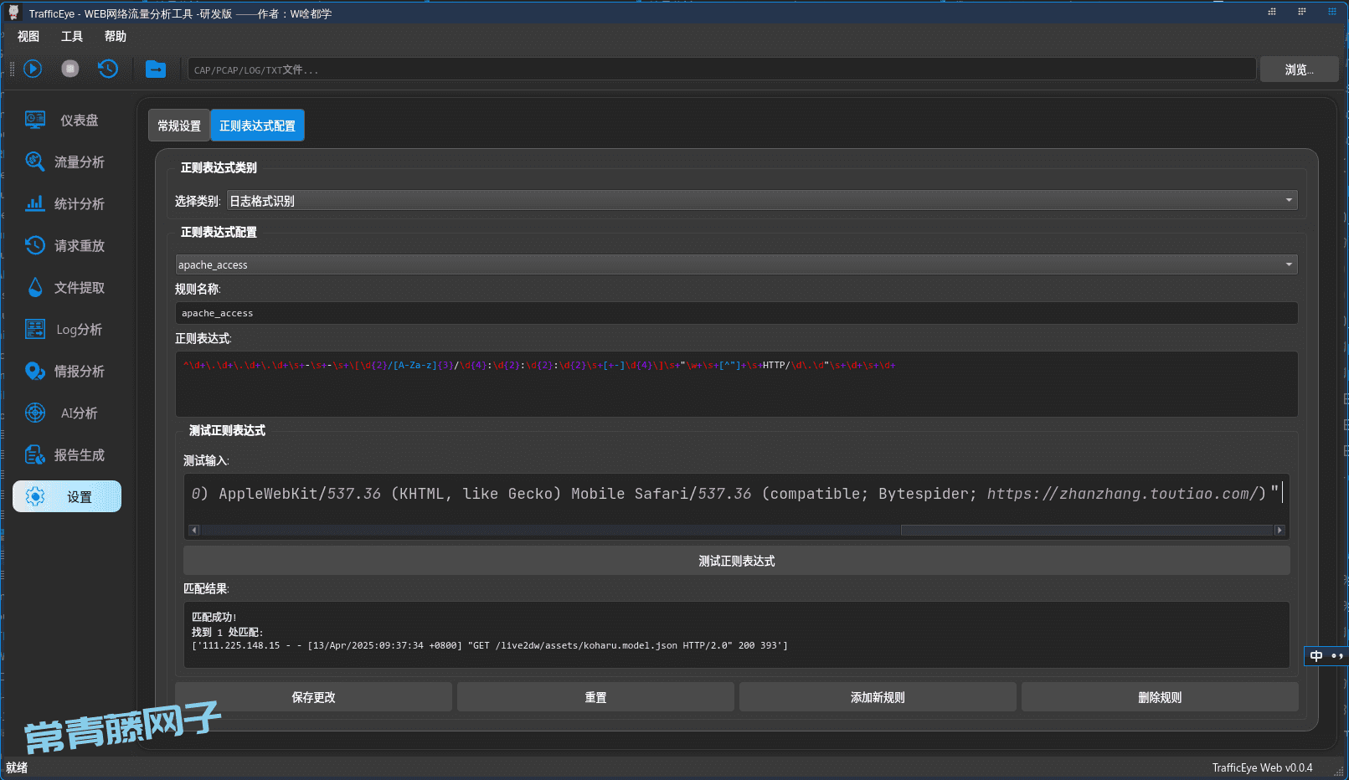1349x780 pixels.
Task: Click the 保存更改 save changes button
Action: coord(313,697)
